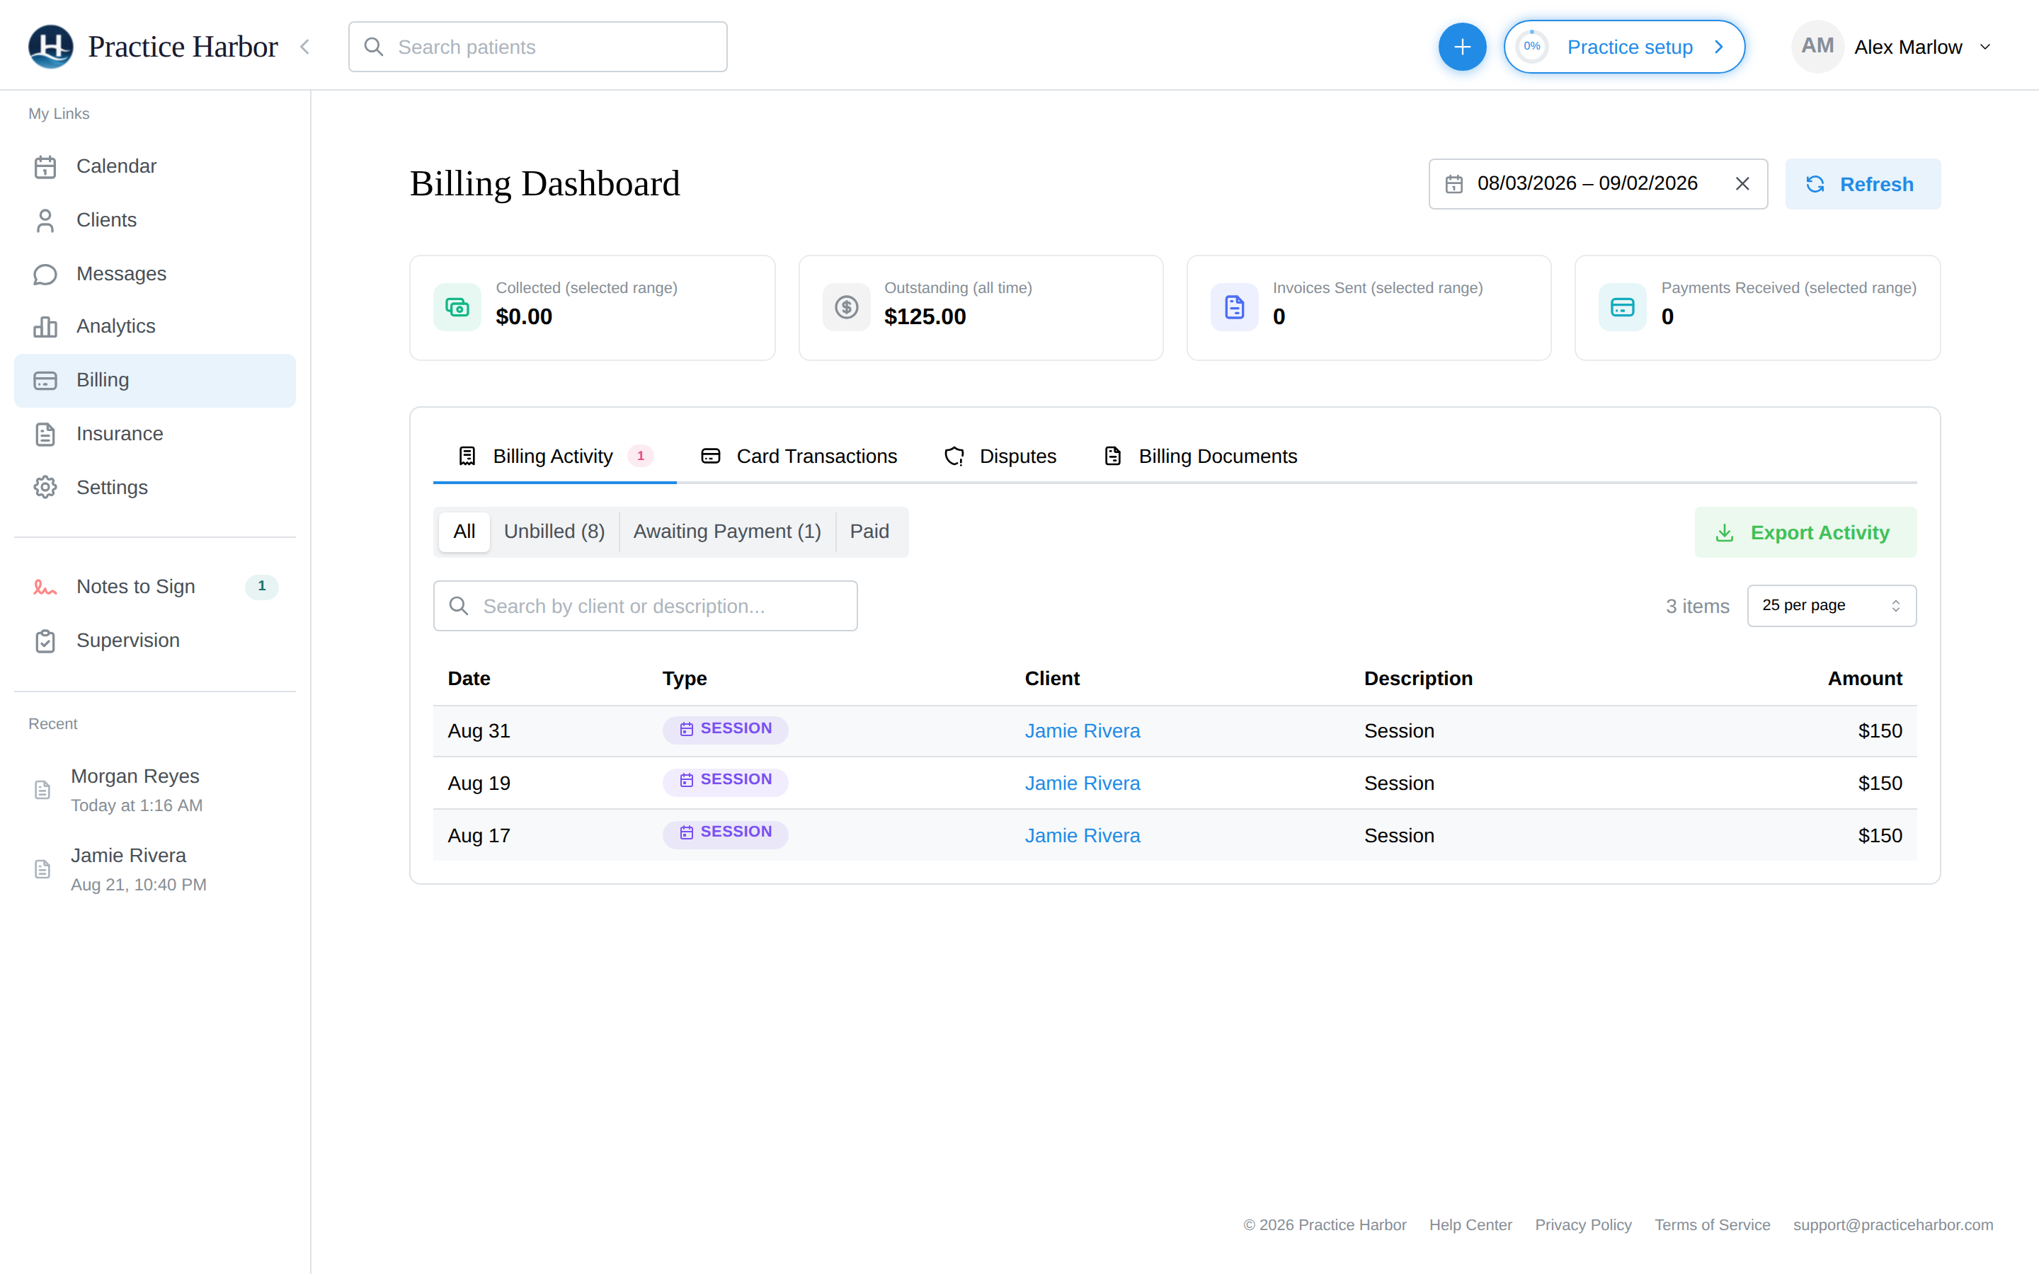Click the Collected card cash icon

click(457, 308)
